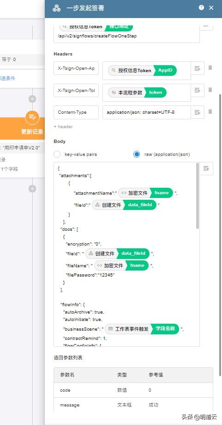Click the application/json; charset=UTF-8 value field
This screenshot has height=425, width=222.
point(147,112)
